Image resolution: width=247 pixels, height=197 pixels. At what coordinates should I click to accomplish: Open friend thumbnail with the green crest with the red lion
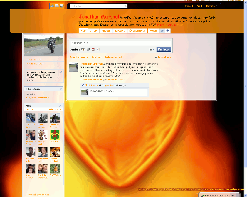[55, 135]
